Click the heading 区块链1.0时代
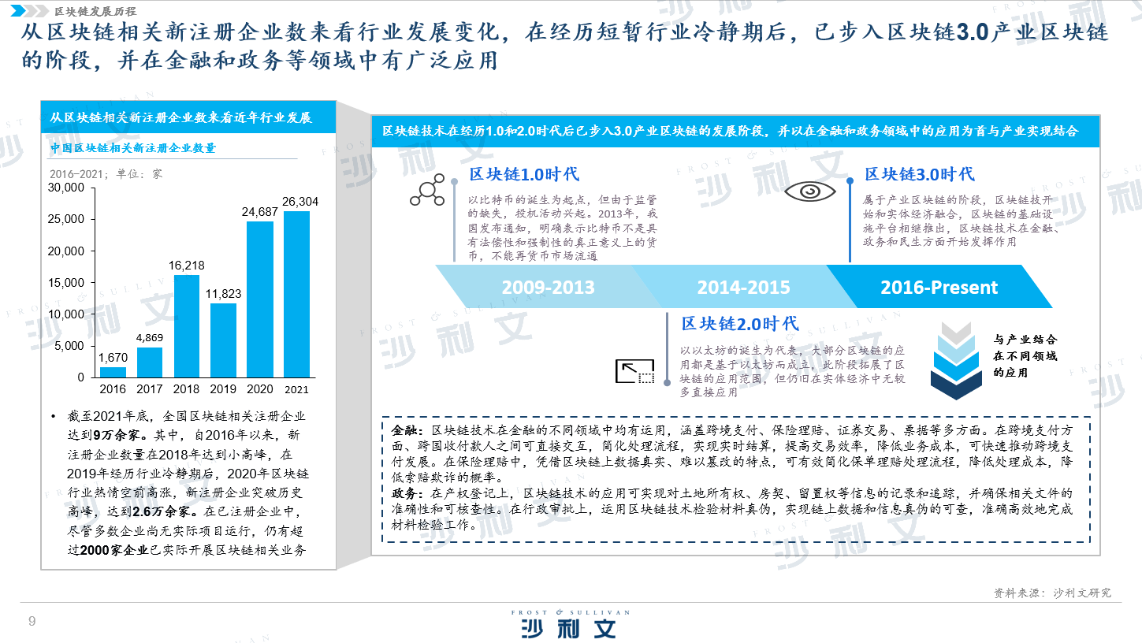Image resolution: width=1142 pixels, height=643 pixels. pos(523,175)
